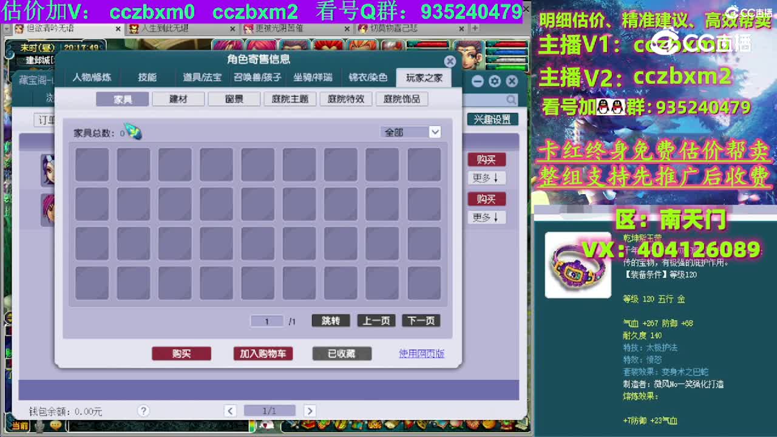Expand 更多 for the second listing
Viewport: 777px width, 437px height.
pos(486,217)
